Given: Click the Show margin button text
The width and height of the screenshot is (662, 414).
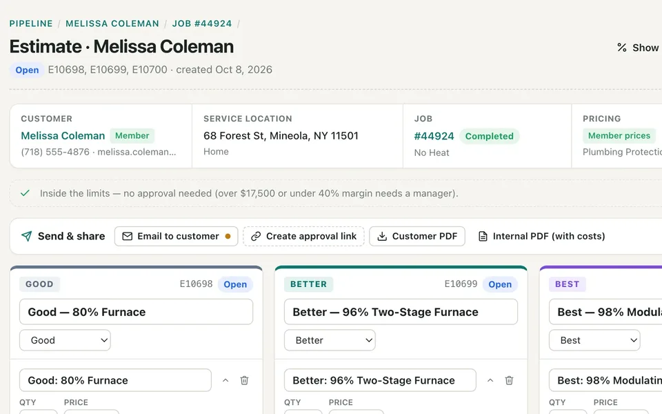Looking at the screenshot, I should (645, 48).
